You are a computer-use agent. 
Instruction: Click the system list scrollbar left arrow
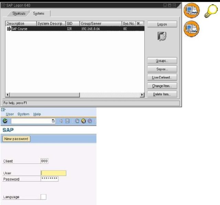pos(8,95)
